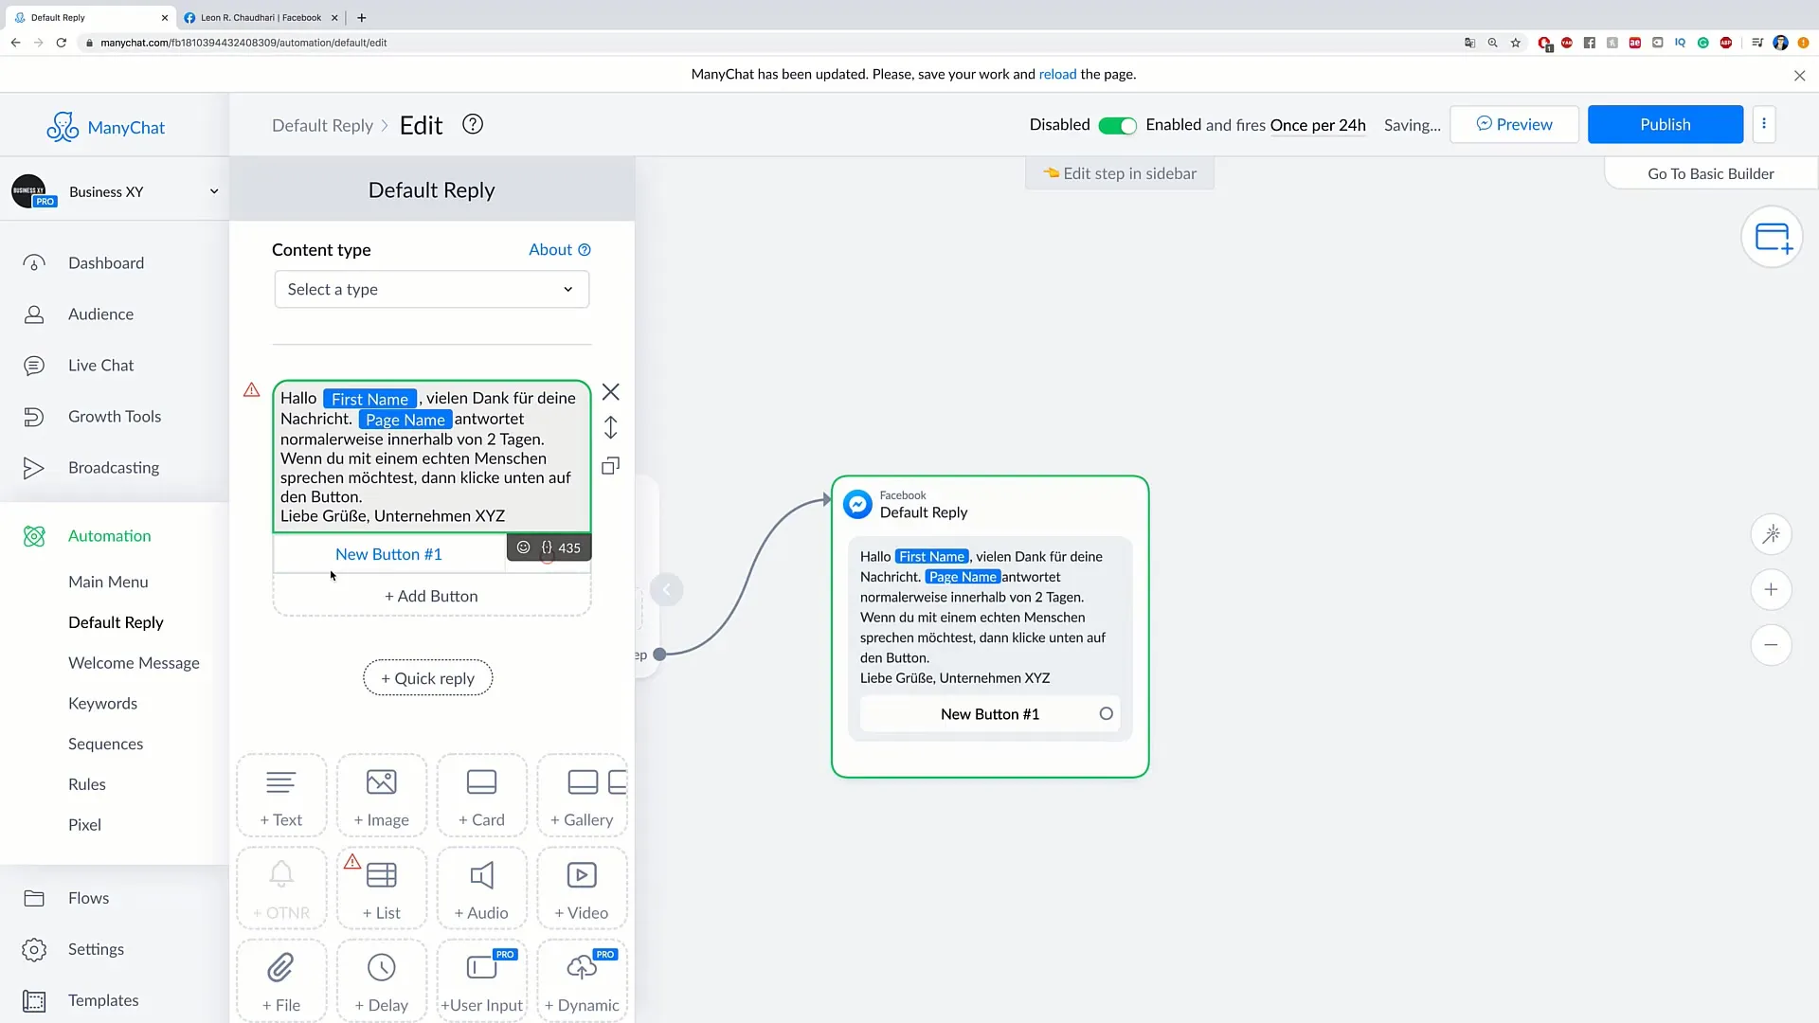Click the zoom out minus icon on canvas

[x=1772, y=644]
